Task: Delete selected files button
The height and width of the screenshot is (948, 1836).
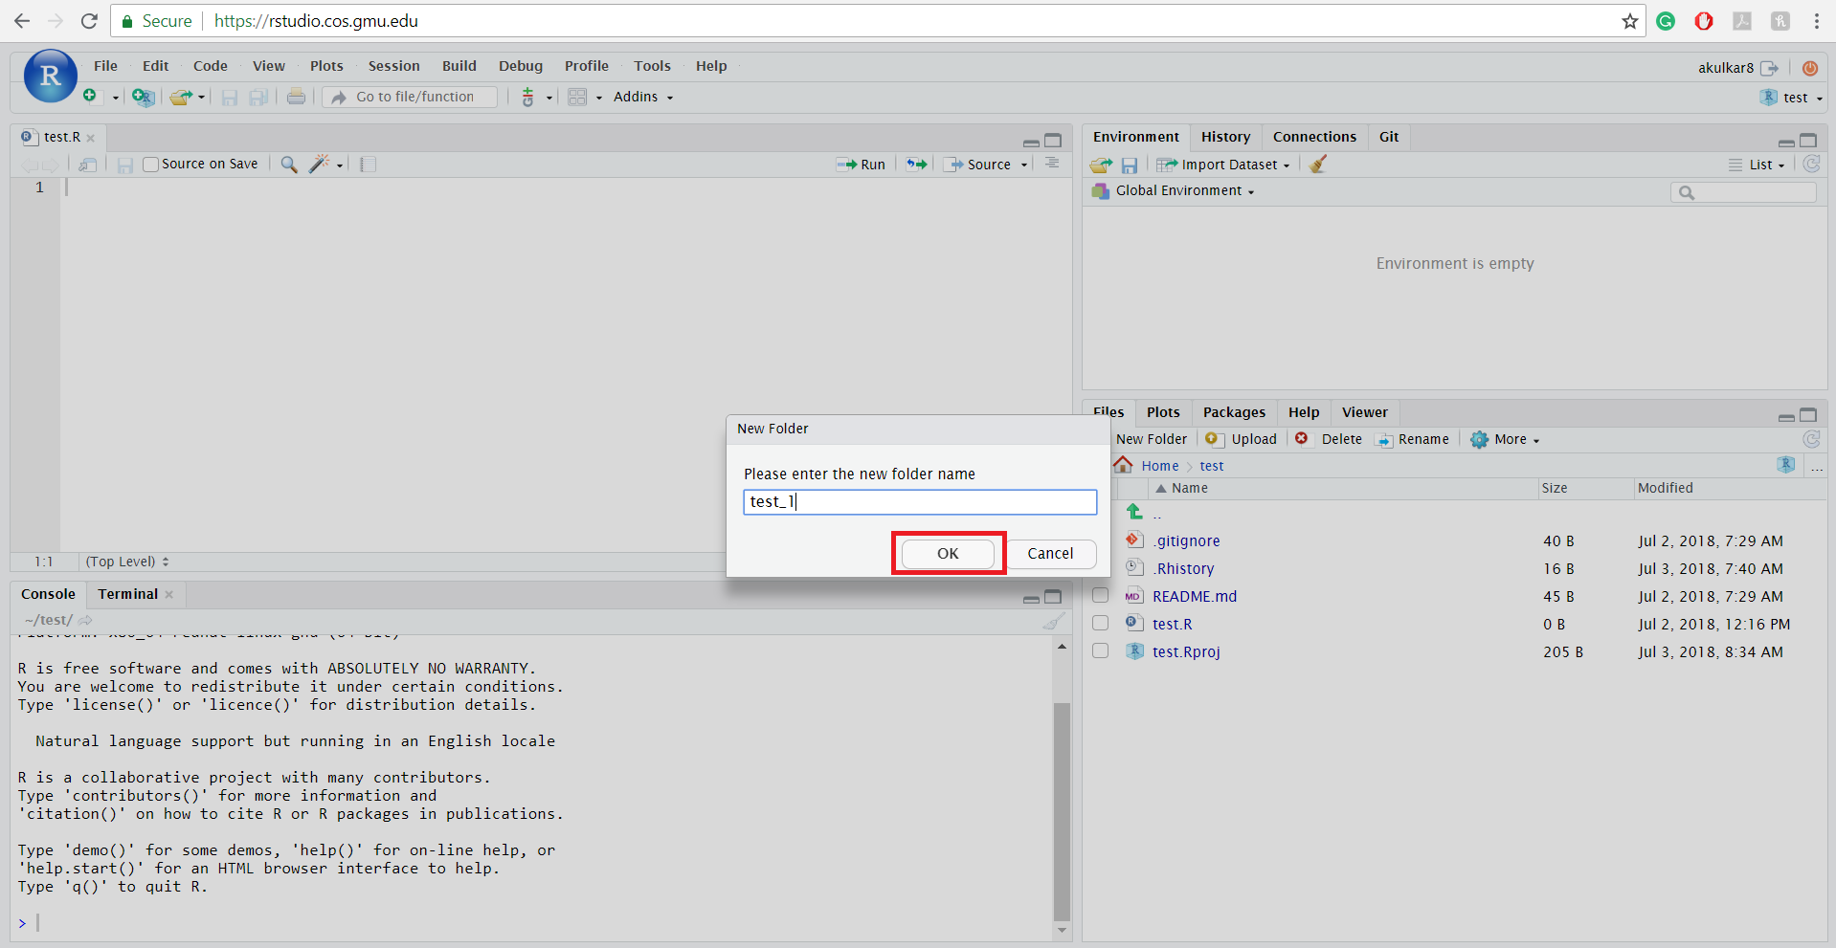Action: tap(1329, 439)
